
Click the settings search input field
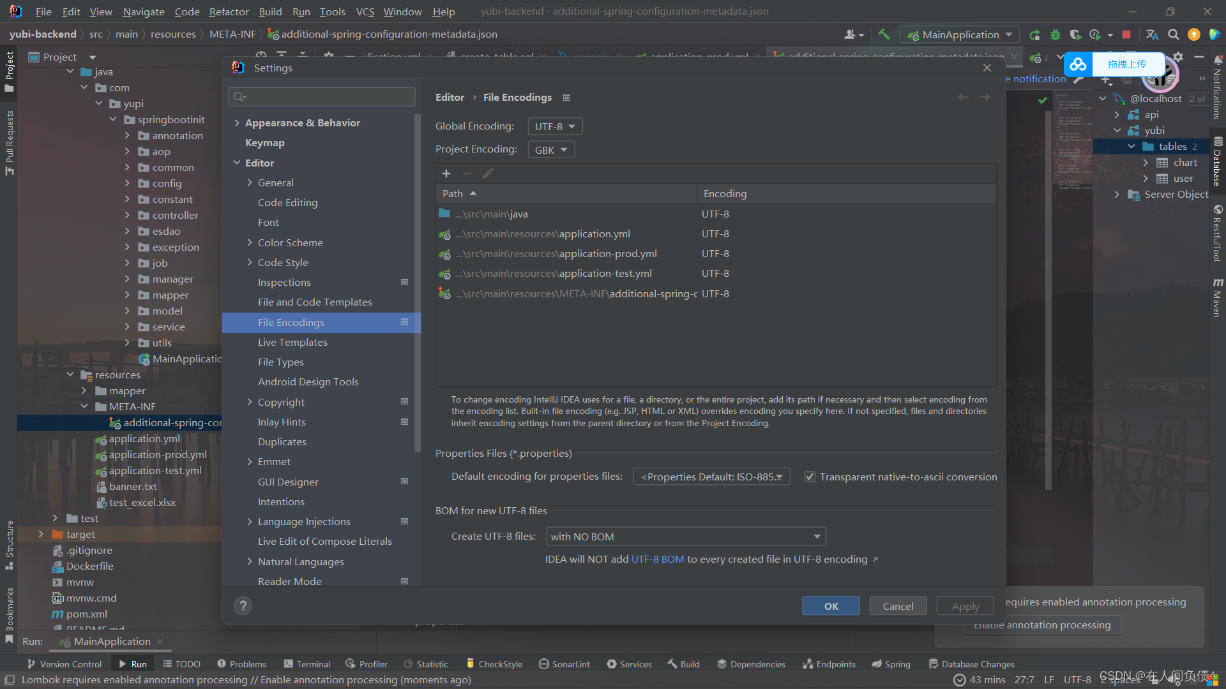point(322,96)
